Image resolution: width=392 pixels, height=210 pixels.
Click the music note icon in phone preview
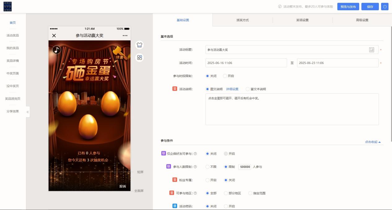(x=56, y=50)
